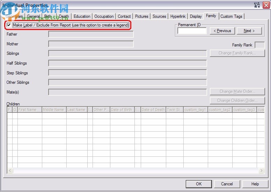Switch to the General tab
Viewport: 271px width, 192px height.
click(x=34, y=16)
